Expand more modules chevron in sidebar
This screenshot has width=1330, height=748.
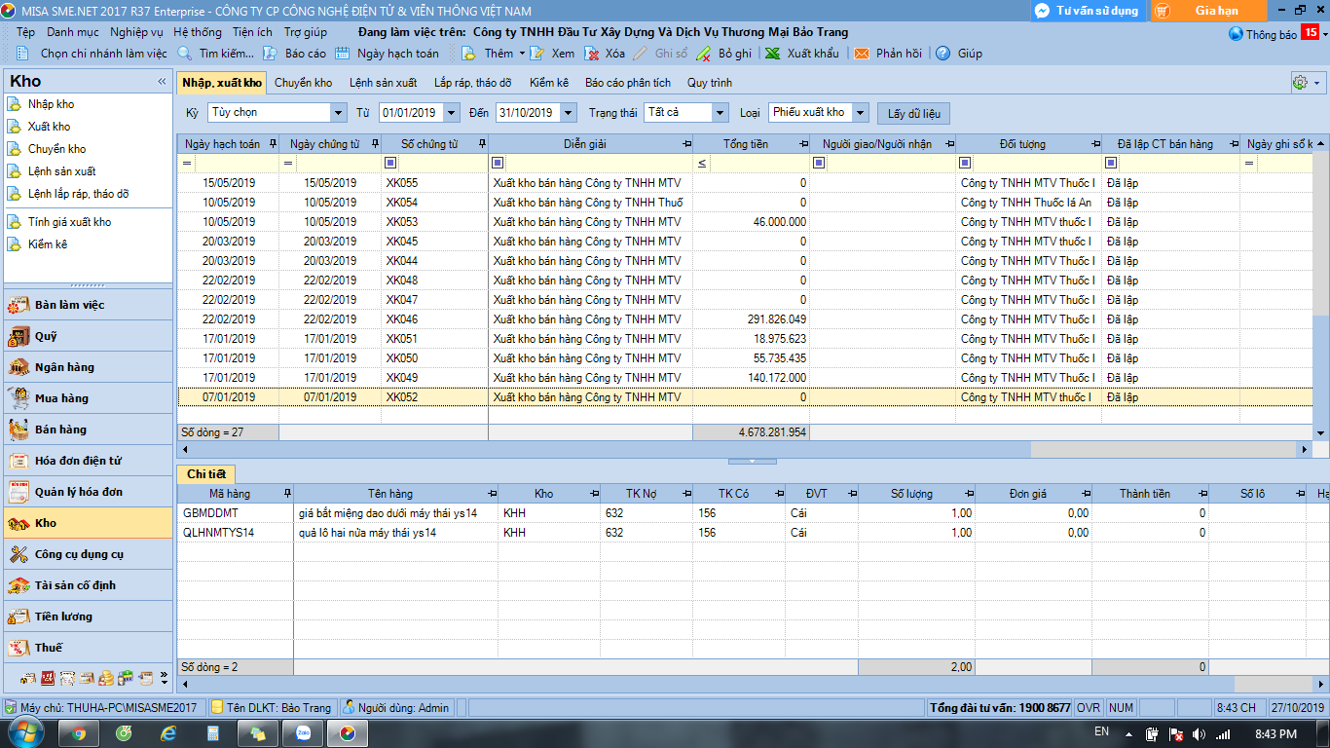(164, 677)
